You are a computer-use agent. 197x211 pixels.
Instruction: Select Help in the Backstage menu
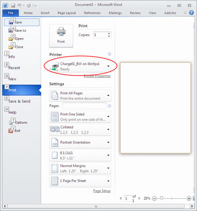[22, 113]
